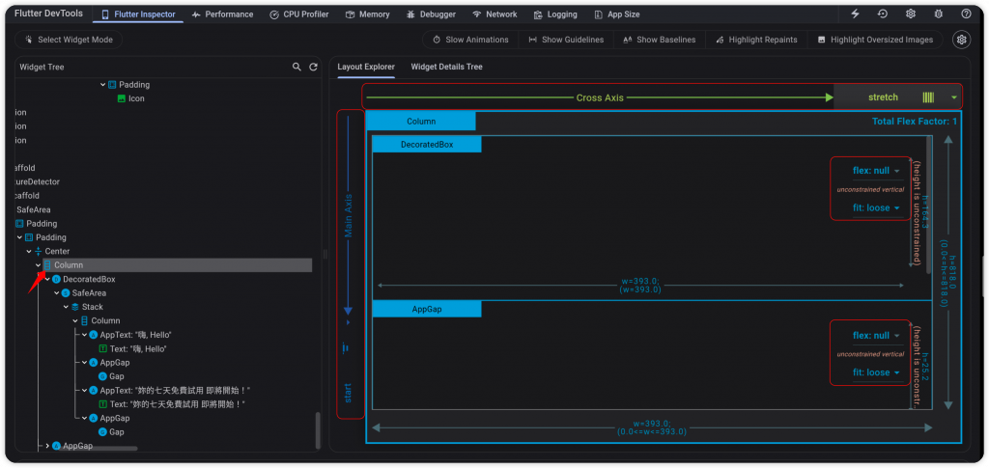The width and height of the screenshot is (989, 468).
Task: Click the "Total Flex Factor: 1" label
Action: pos(914,122)
